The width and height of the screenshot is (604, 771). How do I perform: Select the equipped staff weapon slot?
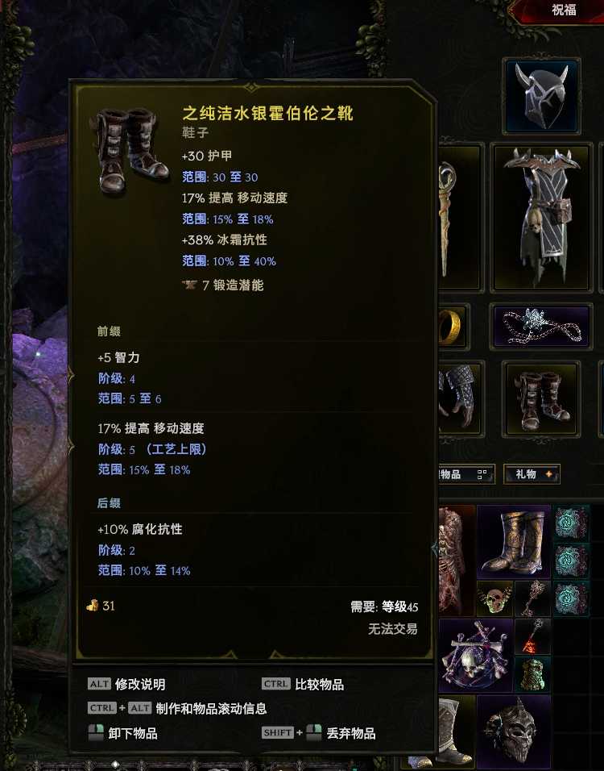click(x=460, y=218)
